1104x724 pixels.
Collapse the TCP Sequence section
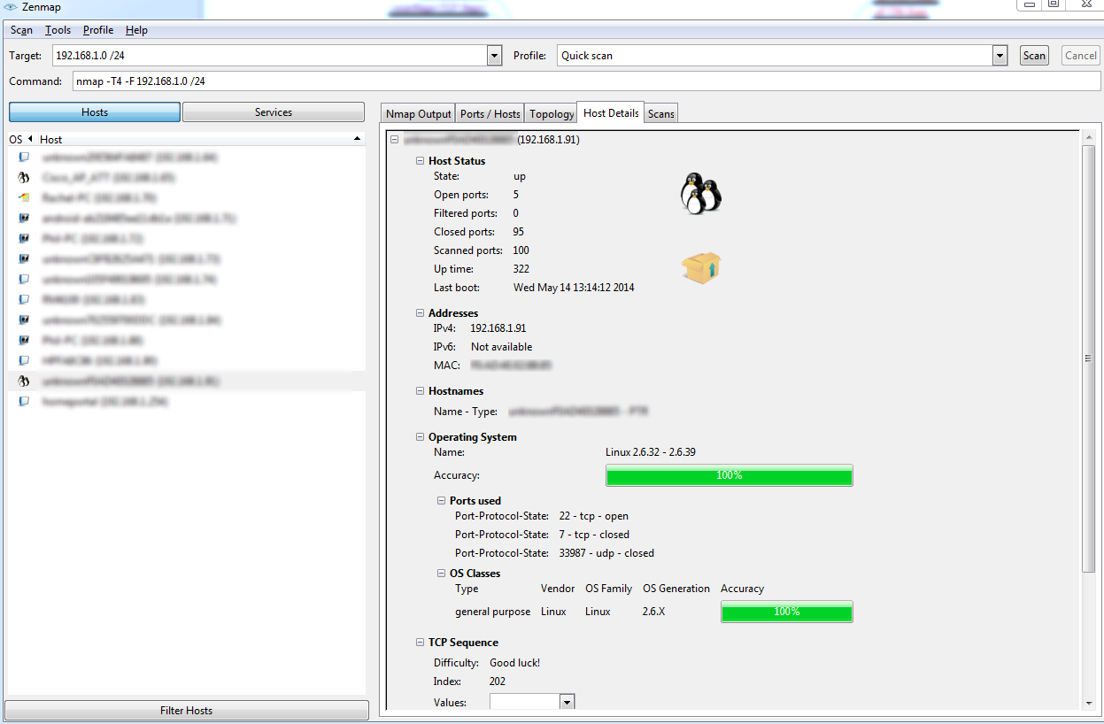(x=421, y=643)
